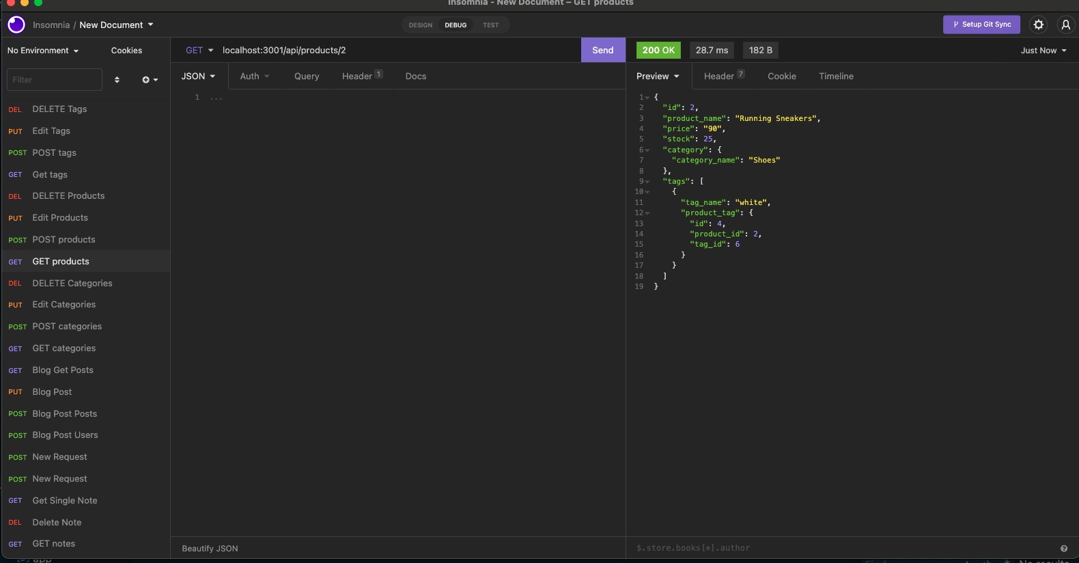This screenshot has width=1079, height=563.
Task: Open the New Document dropdown
Action: tap(116, 25)
